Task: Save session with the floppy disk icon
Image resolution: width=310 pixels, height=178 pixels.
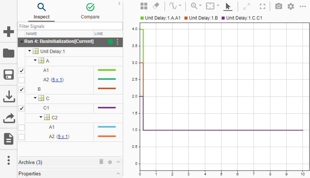Action: click(9, 75)
